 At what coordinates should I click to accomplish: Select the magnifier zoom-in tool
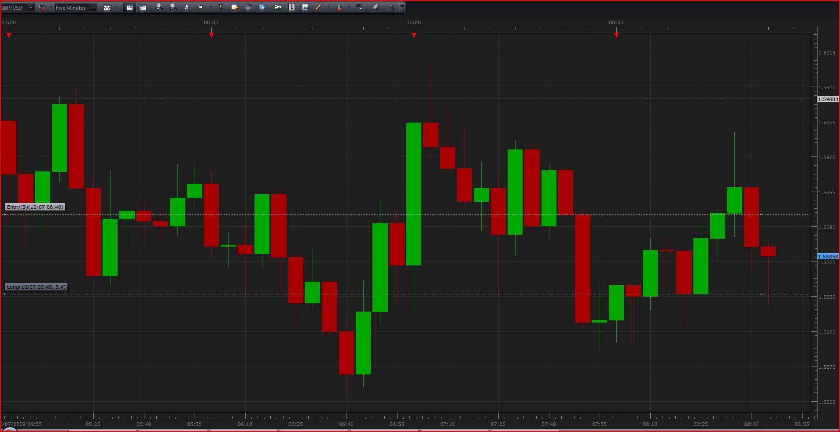(160, 7)
